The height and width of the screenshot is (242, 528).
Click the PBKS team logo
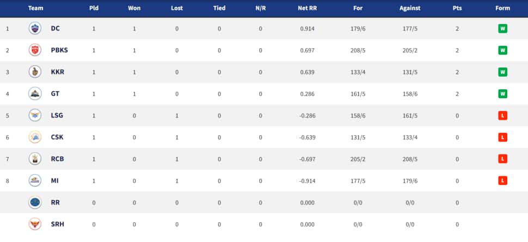[x=35, y=50]
